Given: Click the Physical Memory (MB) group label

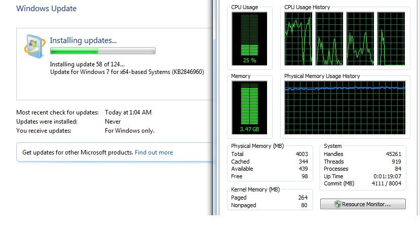Looking at the screenshot, I should (257, 146).
